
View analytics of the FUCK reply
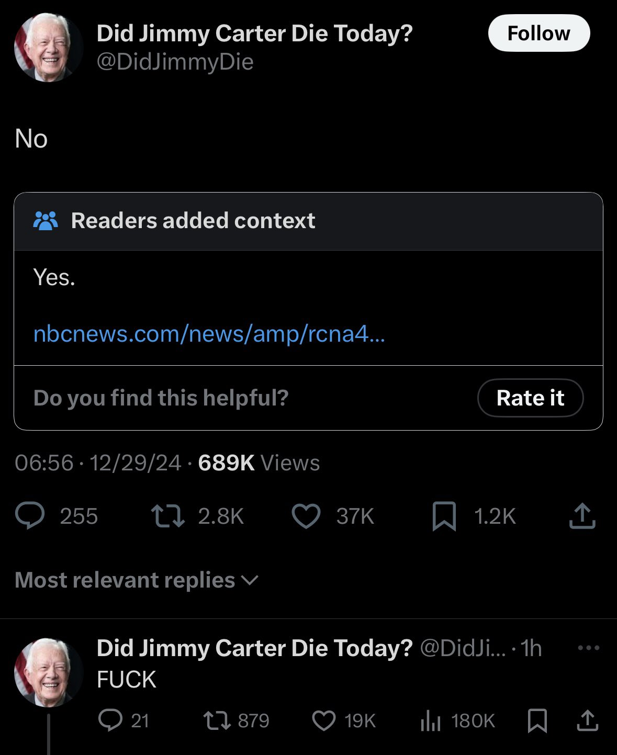pos(430,720)
